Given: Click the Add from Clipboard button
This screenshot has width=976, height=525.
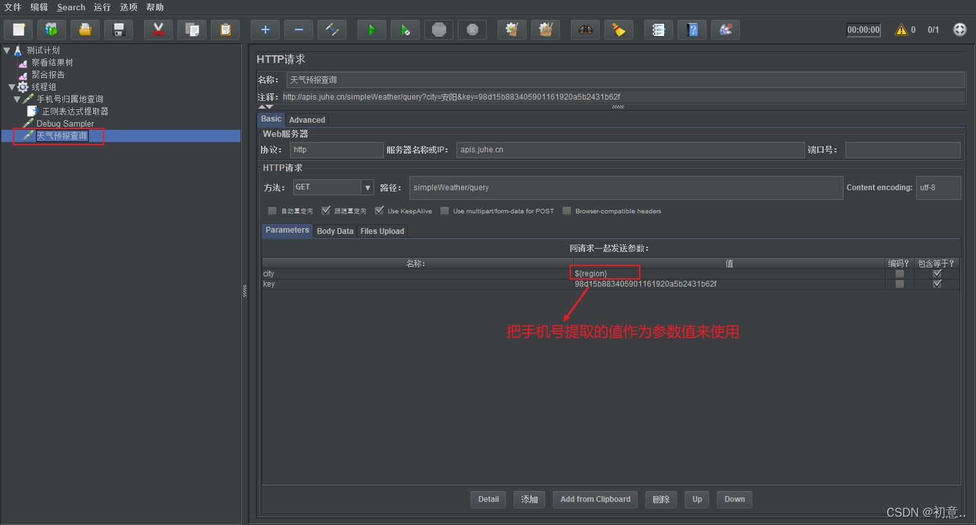Looking at the screenshot, I should point(595,499).
